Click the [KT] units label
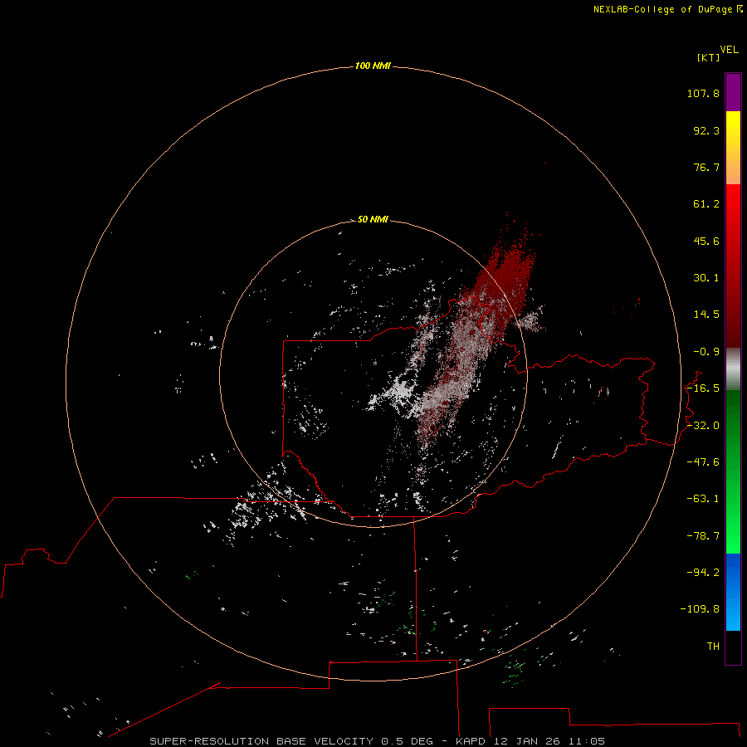 pos(709,57)
